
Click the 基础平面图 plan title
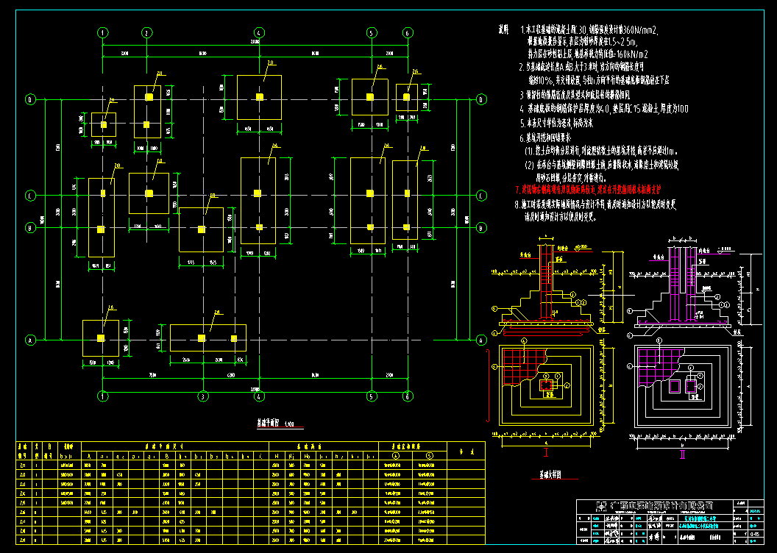(268, 424)
